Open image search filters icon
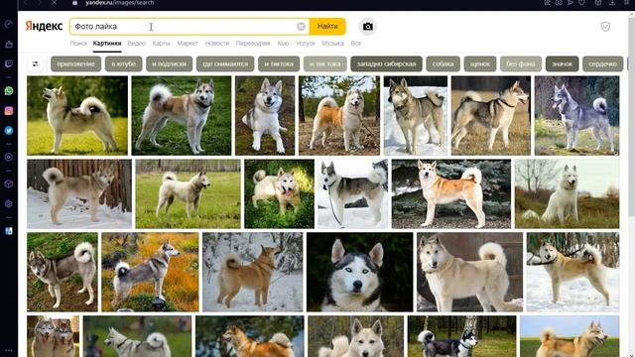 point(36,63)
